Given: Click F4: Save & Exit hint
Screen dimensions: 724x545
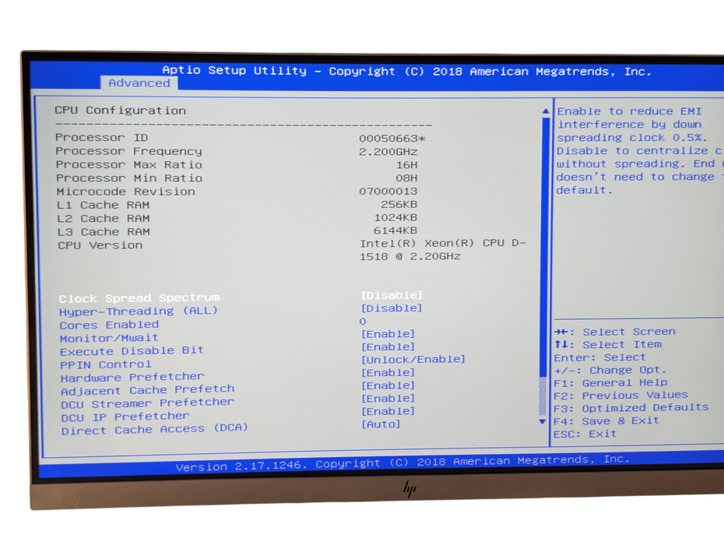Looking at the screenshot, I should pos(606,421).
